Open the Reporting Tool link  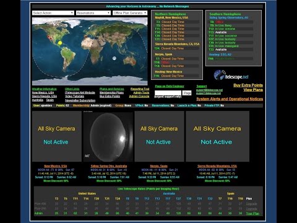click(140, 89)
